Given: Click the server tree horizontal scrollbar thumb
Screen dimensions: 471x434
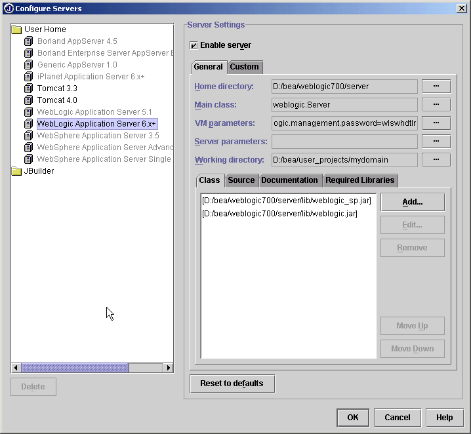Looking at the screenshot, I should (x=75, y=368).
